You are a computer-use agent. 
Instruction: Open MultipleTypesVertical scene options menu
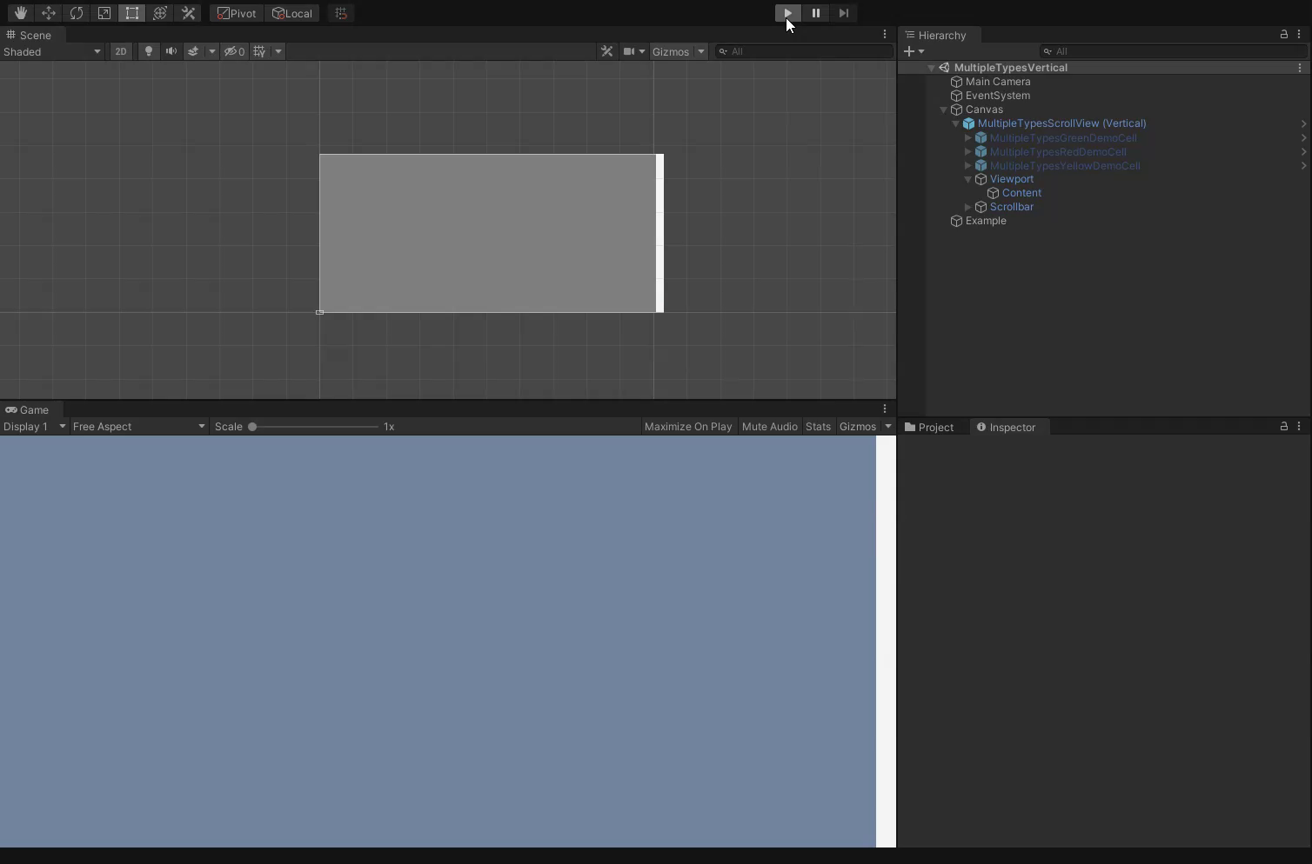pos(1300,68)
